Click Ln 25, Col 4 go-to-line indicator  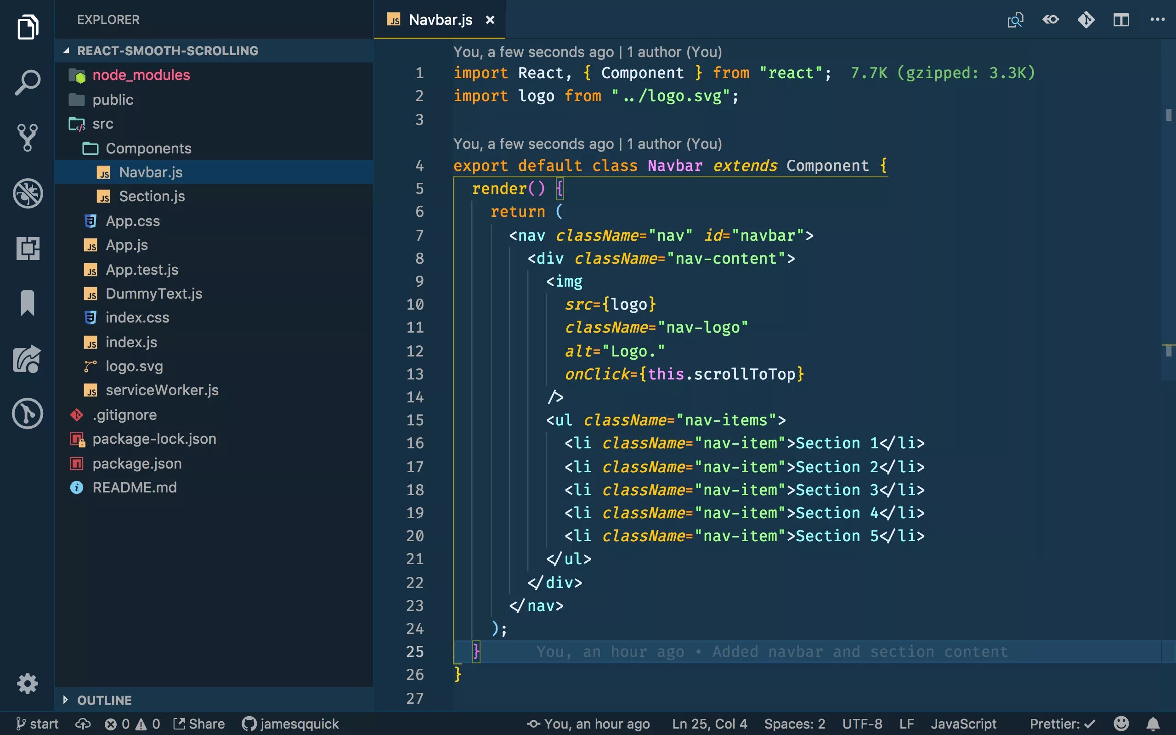(x=709, y=724)
